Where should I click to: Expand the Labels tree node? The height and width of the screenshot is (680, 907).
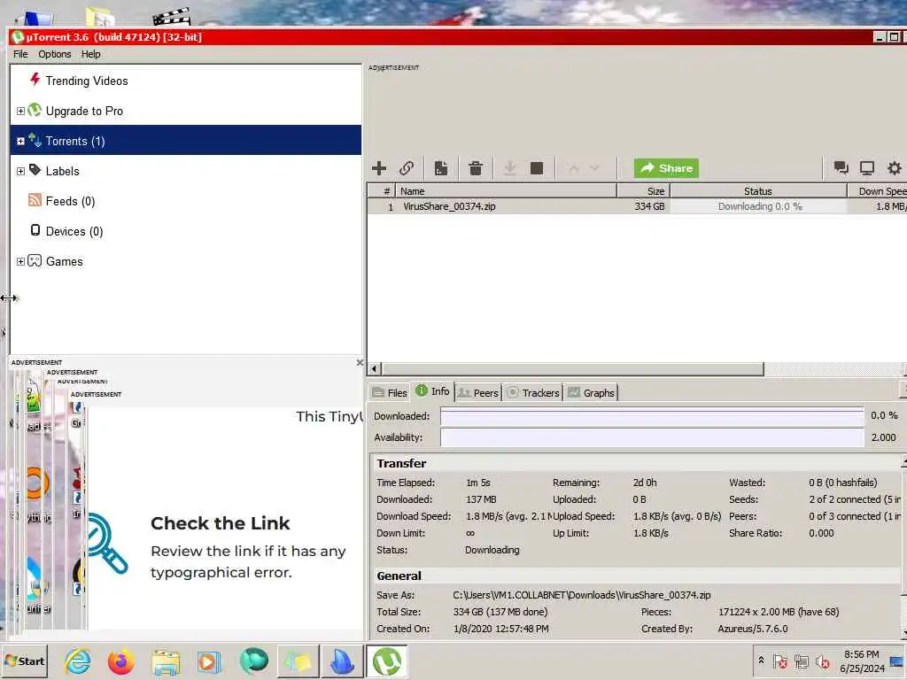pyautogui.click(x=21, y=171)
